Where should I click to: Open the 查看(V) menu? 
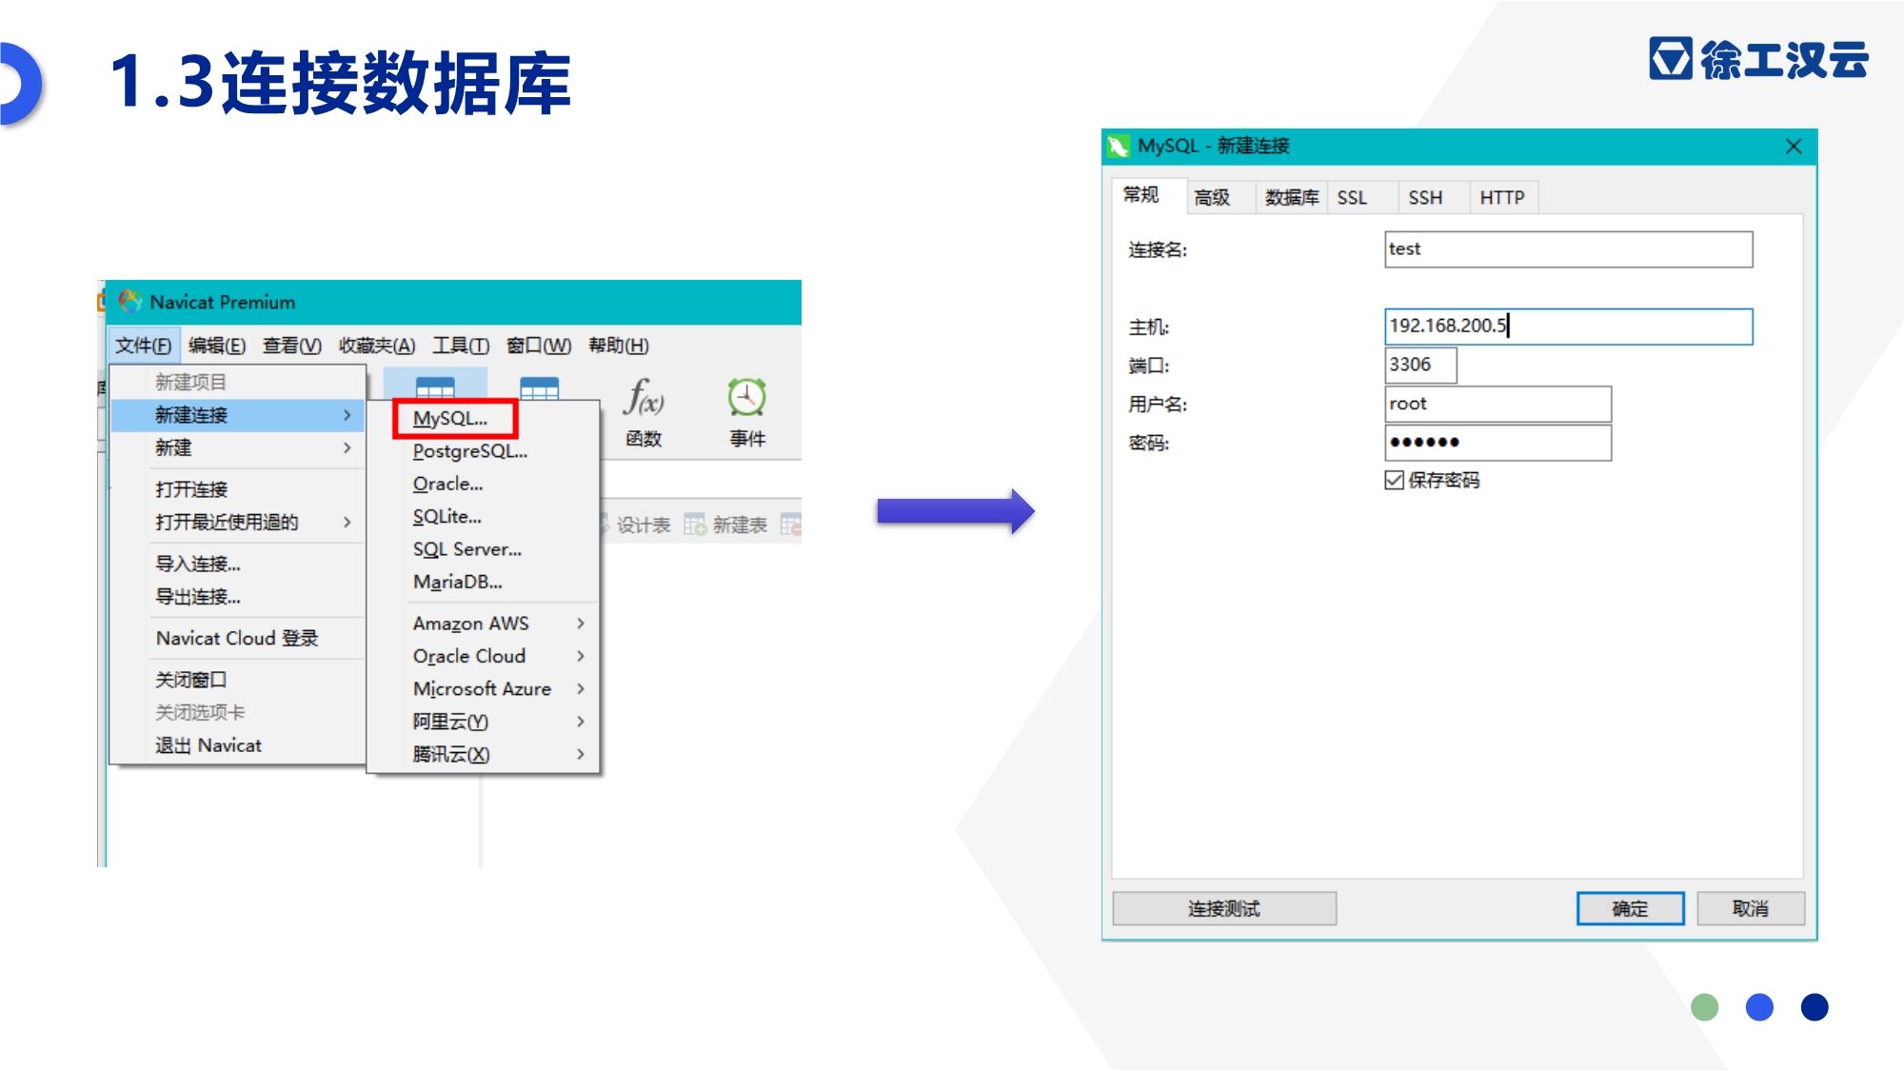(292, 346)
